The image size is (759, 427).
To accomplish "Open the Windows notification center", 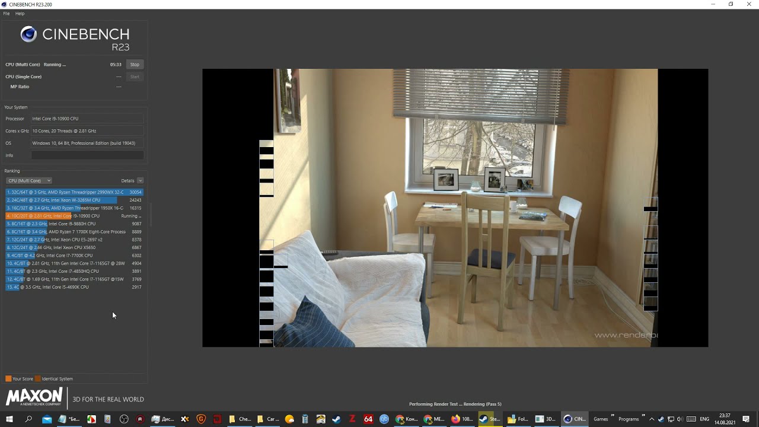I will coord(746,419).
